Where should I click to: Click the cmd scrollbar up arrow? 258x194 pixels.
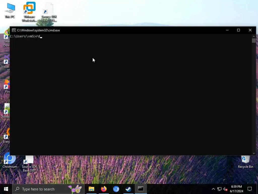point(253,36)
